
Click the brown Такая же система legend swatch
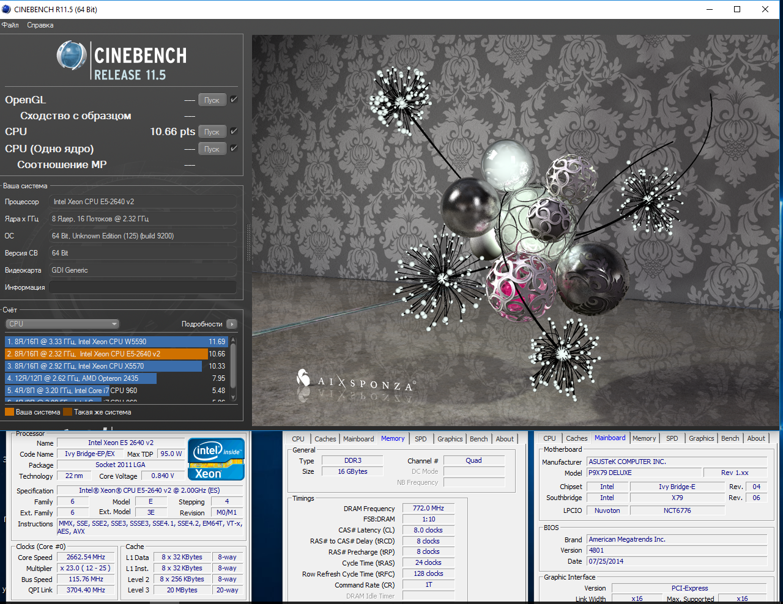click(x=67, y=412)
